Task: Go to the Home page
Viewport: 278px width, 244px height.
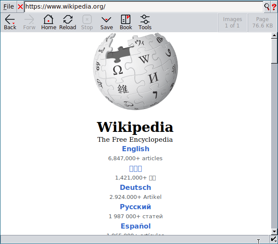Action: click(x=48, y=22)
